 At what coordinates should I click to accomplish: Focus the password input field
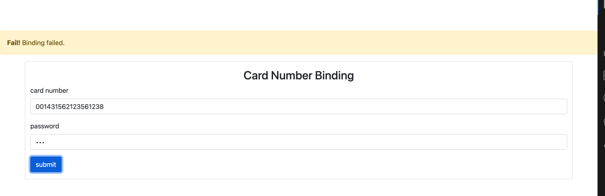tap(298, 142)
